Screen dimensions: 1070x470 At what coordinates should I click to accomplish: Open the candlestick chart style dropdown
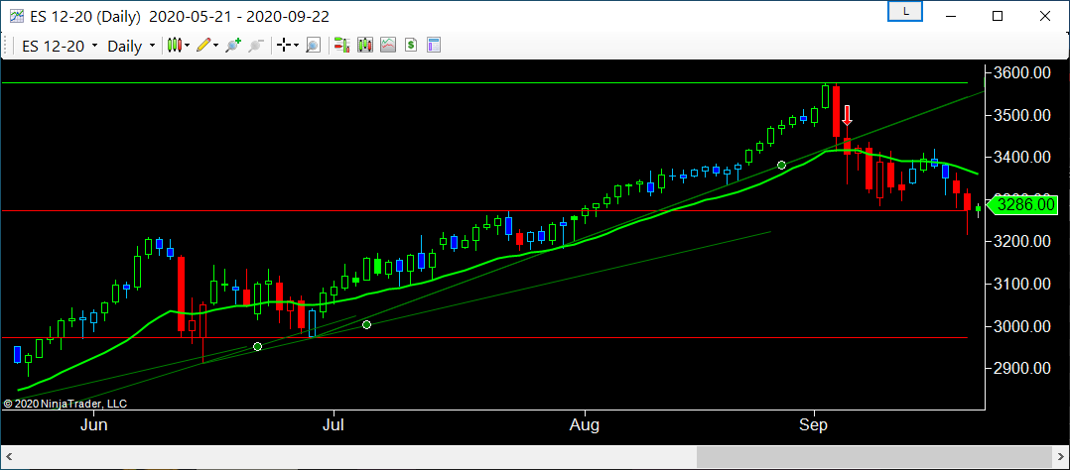click(178, 46)
